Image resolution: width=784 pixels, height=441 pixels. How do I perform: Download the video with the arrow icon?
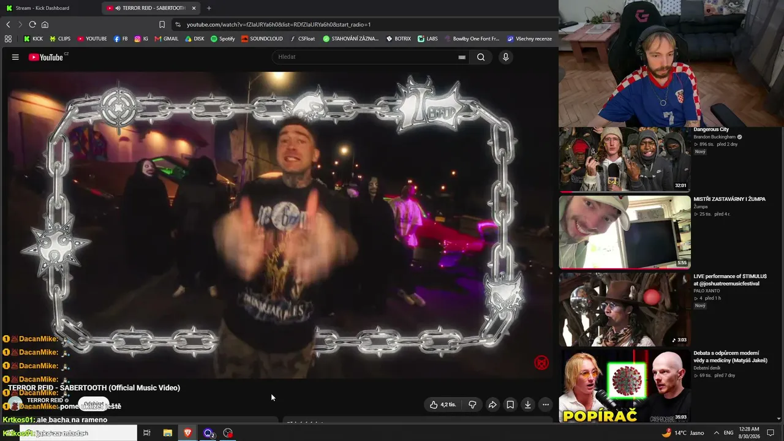click(527, 405)
